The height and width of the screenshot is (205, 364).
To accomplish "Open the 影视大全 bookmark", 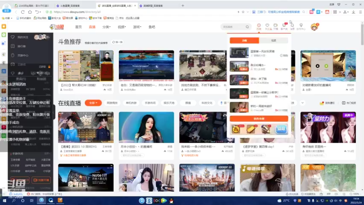I will [x=55, y=18].
